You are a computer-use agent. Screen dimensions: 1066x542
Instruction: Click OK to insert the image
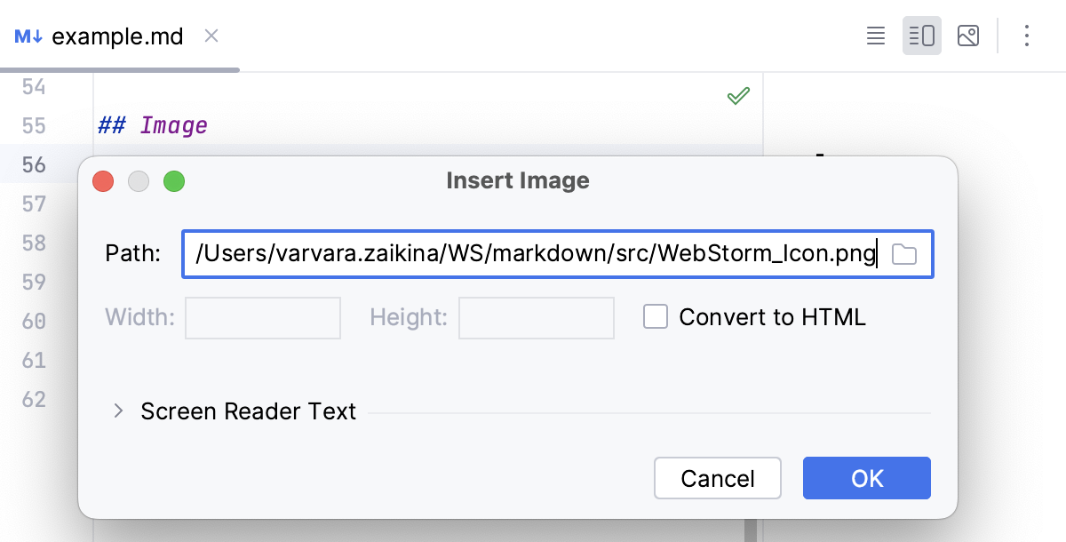click(x=866, y=478)
